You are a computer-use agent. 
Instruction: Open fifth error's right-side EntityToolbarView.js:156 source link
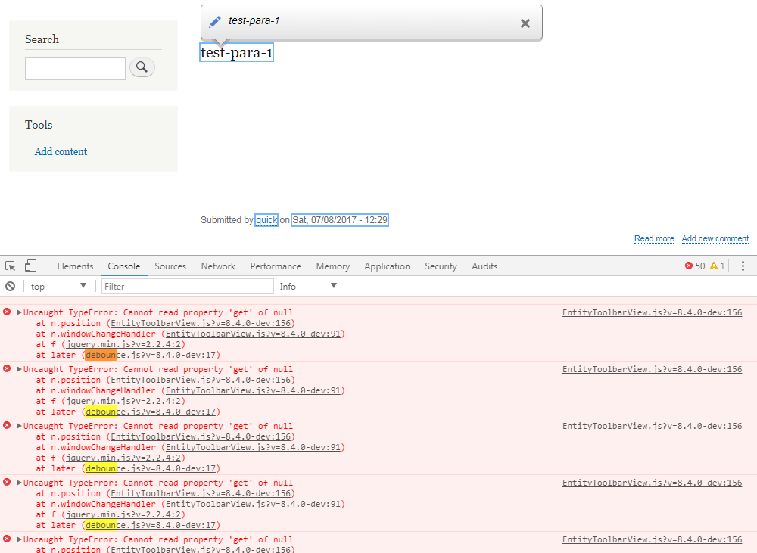(x=653, y=539)
